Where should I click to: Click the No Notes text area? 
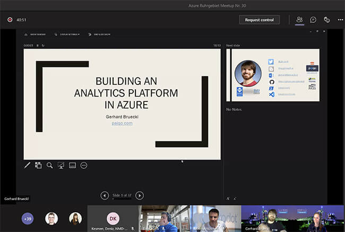click(234, 109)
